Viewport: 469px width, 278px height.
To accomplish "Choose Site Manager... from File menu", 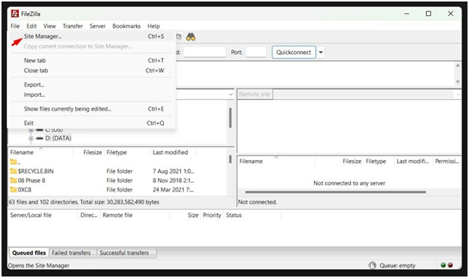I will pos(91,36).
